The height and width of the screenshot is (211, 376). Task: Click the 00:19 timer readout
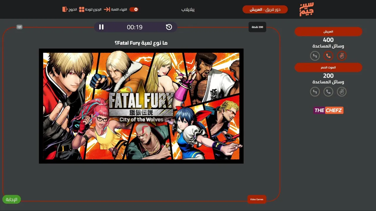135,27
